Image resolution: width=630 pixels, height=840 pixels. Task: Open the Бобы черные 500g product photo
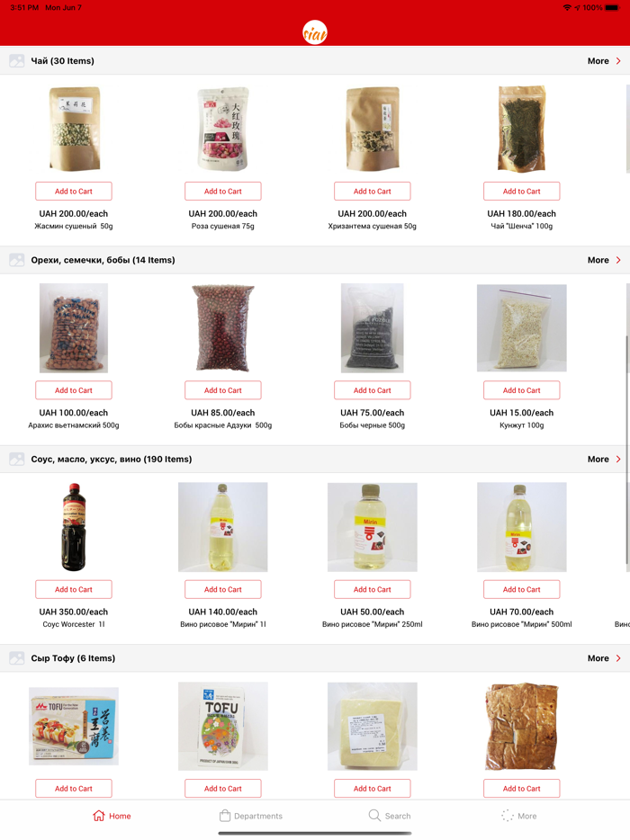point(372,328)
